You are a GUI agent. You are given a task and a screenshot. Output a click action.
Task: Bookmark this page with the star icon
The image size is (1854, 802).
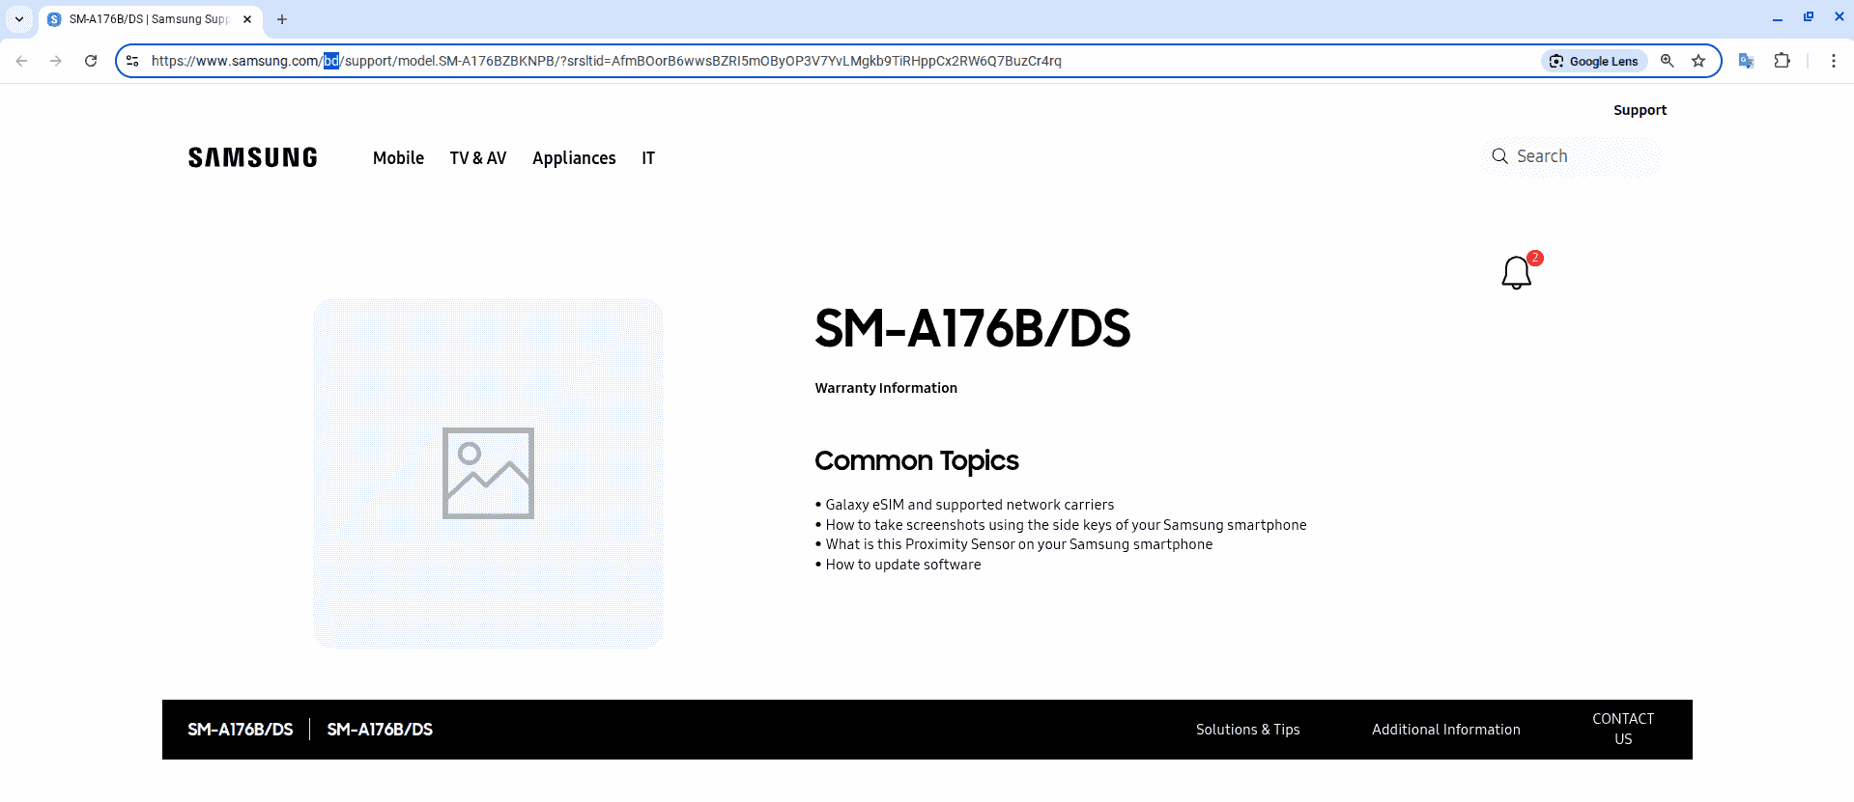pyautogui.click(x=1698, y=61)
